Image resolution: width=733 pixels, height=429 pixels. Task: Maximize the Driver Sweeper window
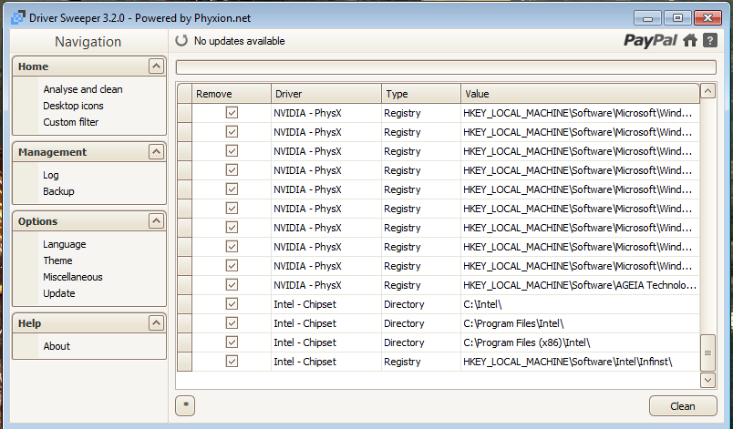pos(677,18)
